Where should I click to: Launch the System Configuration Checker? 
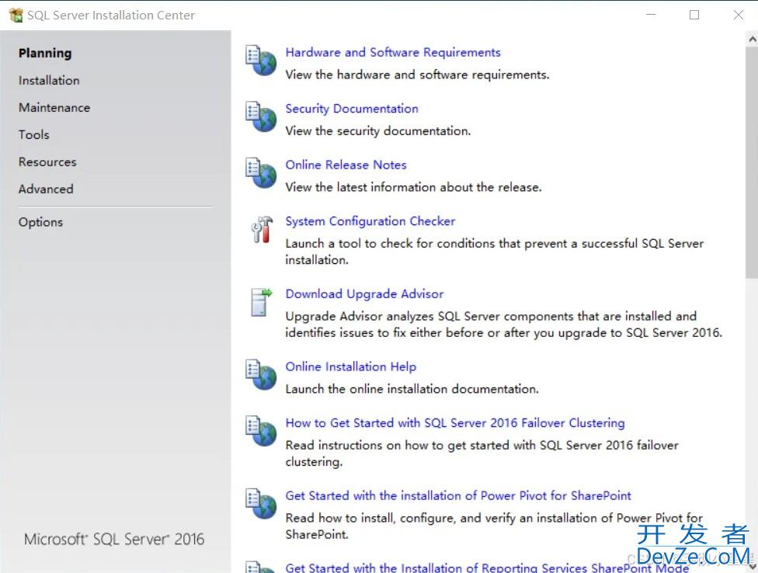coord(370,221)
